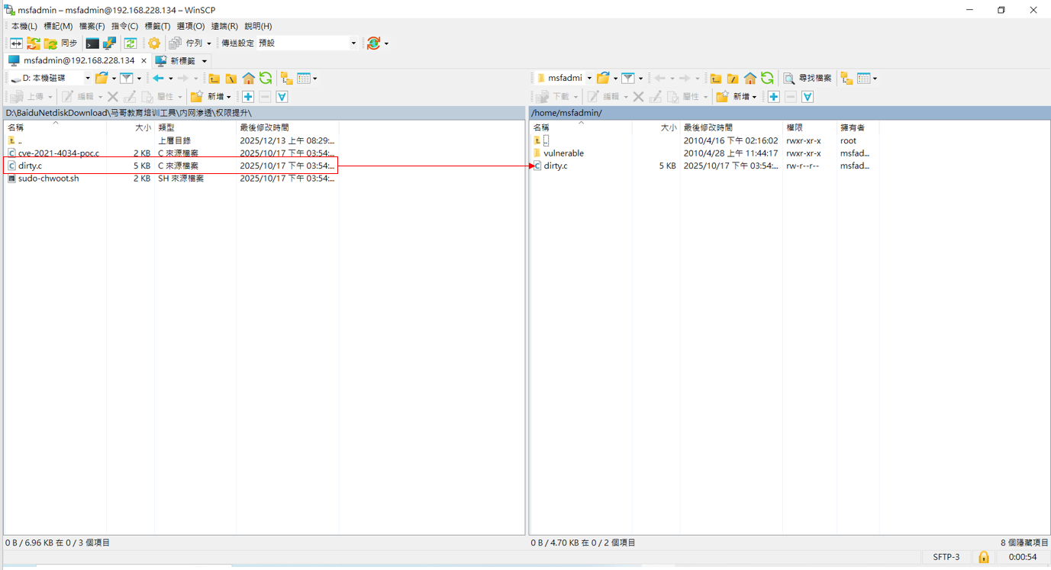Refresh the local panel file list

click(x=266, y=78)
